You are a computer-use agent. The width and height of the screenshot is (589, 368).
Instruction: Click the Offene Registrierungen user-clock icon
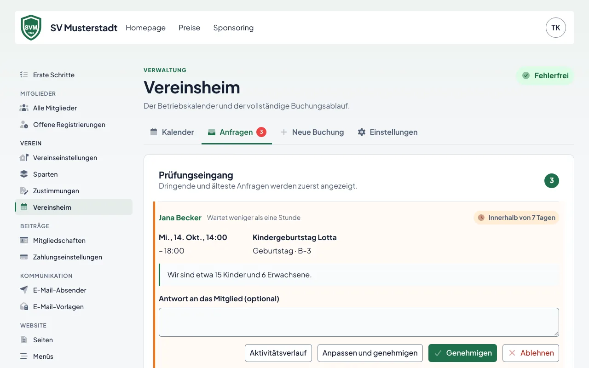click(24, 124)
